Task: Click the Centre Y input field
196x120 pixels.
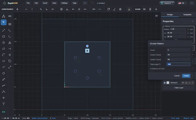Action: pyautogui.click(x=178, y=59)
